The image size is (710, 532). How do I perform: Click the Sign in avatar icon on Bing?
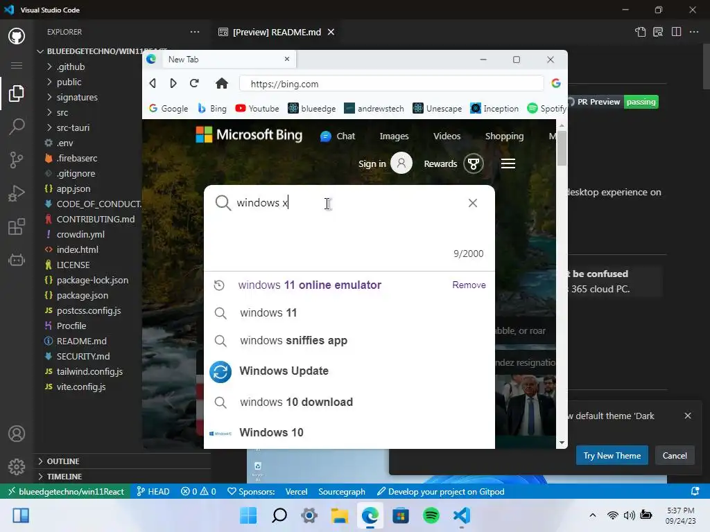401,163
